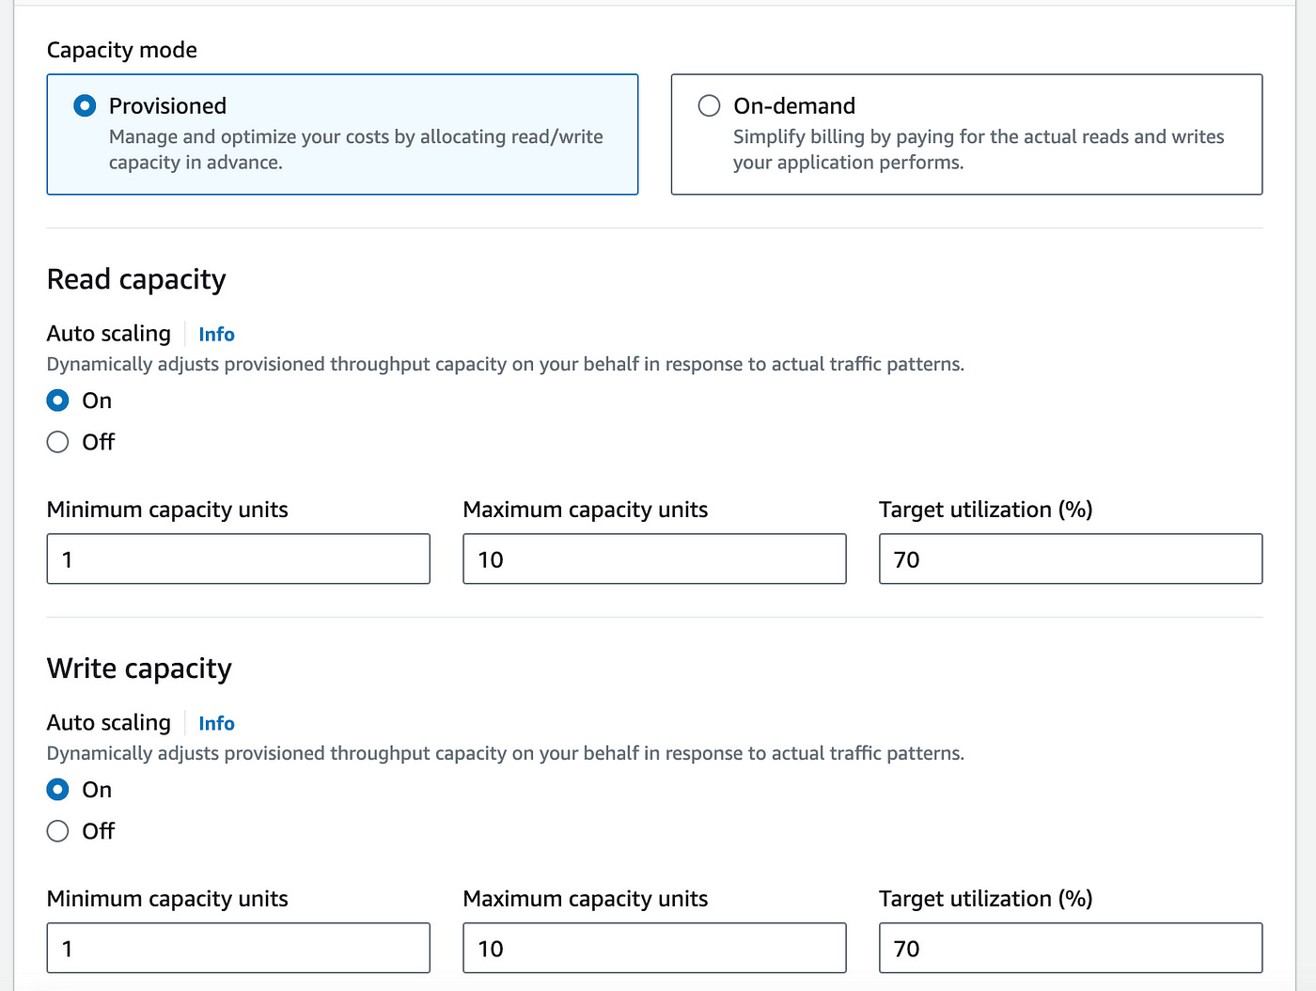
Task: Click the Write capacity section heading
Action: click(139, 669)
